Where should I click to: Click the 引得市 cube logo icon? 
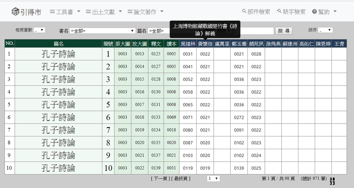[x=15, y=11]
